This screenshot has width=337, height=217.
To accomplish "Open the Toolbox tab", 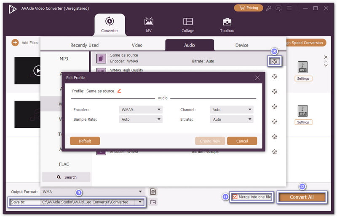I will pyautogui.click(x=227, y=25).
